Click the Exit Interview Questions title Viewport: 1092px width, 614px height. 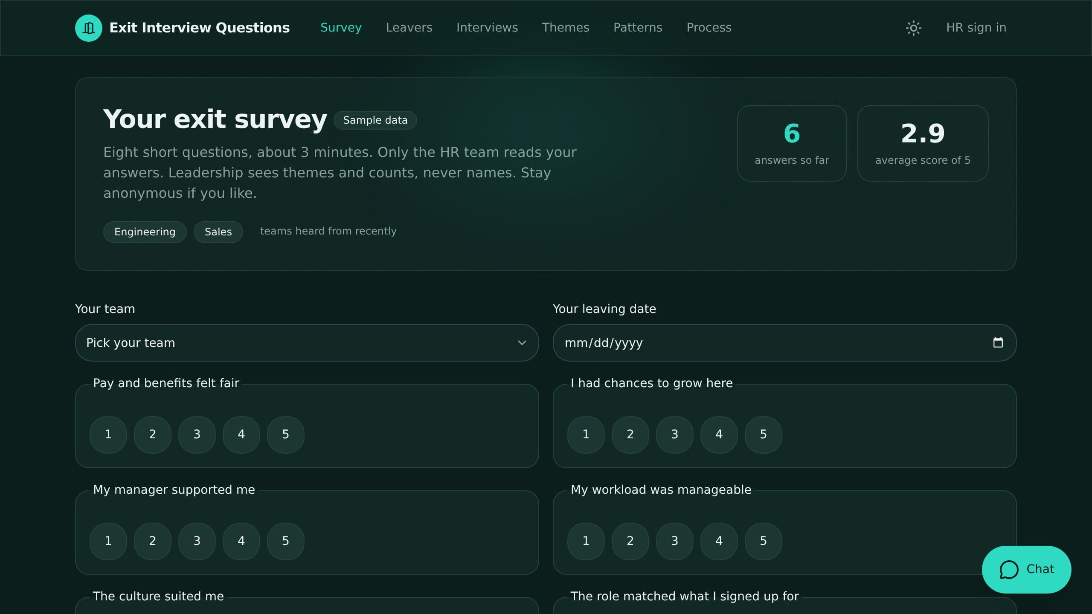pos(200,28)
